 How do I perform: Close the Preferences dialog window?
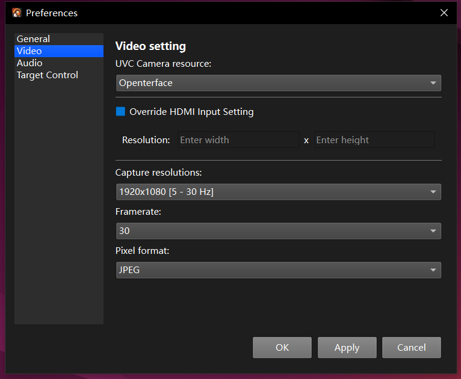click(x=444, y=13)
